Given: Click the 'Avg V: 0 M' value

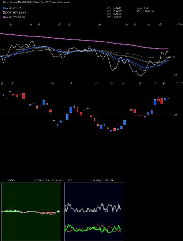Looking at the screenshot, I should coord(142,8).
